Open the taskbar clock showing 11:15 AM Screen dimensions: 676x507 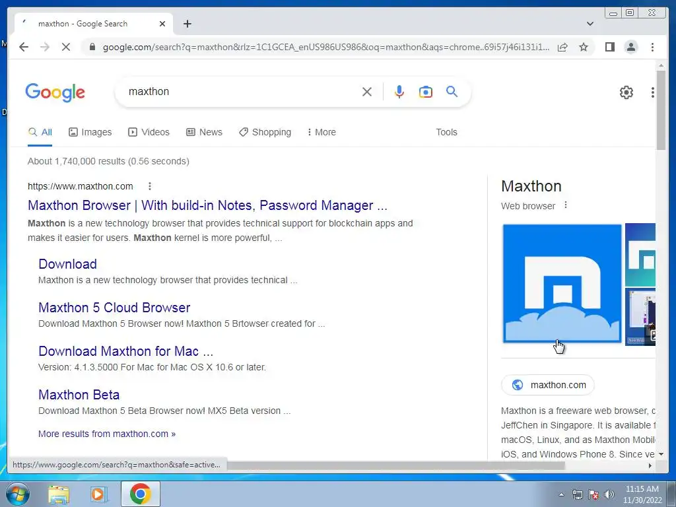tap(642, 494)
